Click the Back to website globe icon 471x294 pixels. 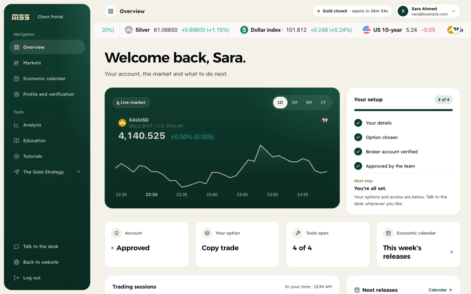point(16,262)
